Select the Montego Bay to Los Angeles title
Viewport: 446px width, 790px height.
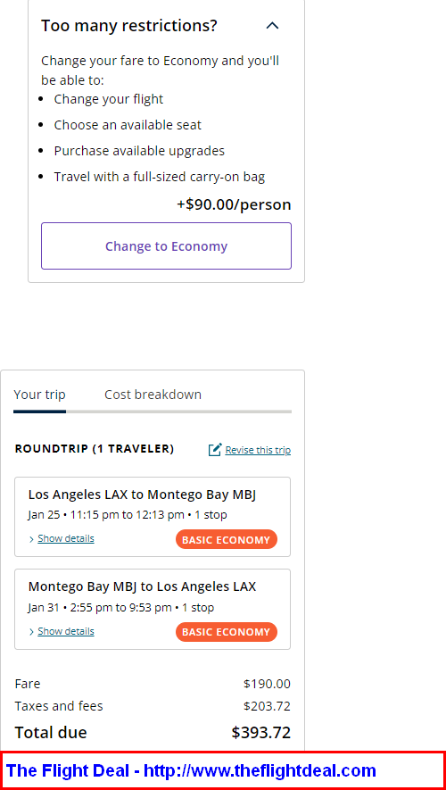click(x=142, y=586)
